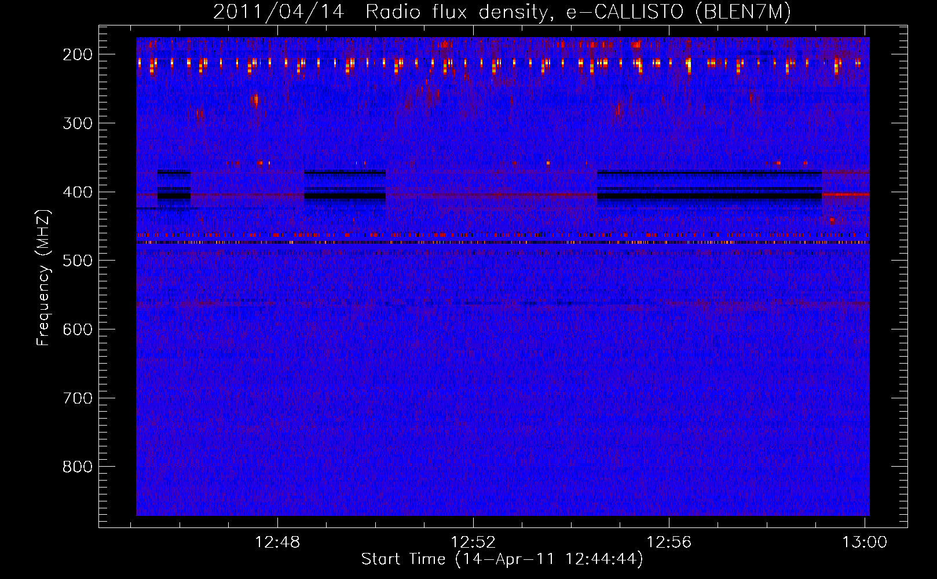Click the 600 frequency tick label
The height and width of the screenshot is (579, 937).
(x=78, y=329)
